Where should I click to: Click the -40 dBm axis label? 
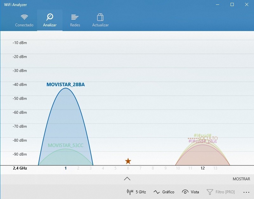(x=20, y=85)
